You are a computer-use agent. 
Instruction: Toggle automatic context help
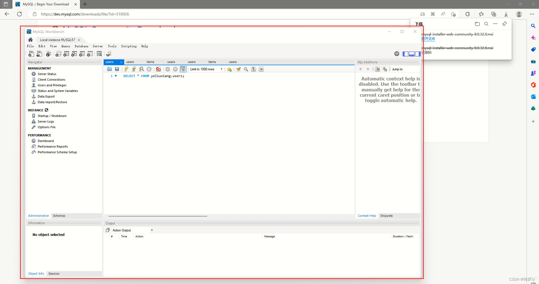point(385,69)
